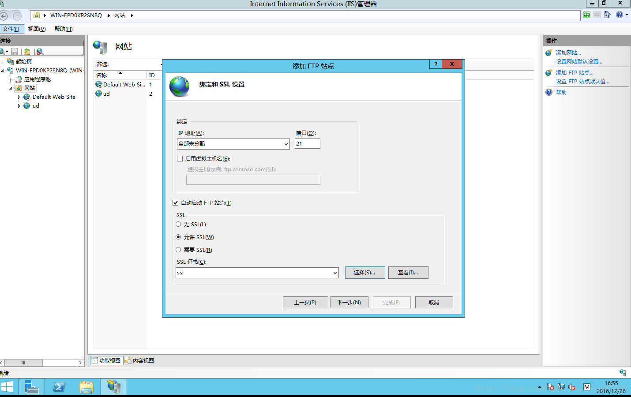Click the 端口 port number field
Screen dimensions: 631x397
(308, 144)
